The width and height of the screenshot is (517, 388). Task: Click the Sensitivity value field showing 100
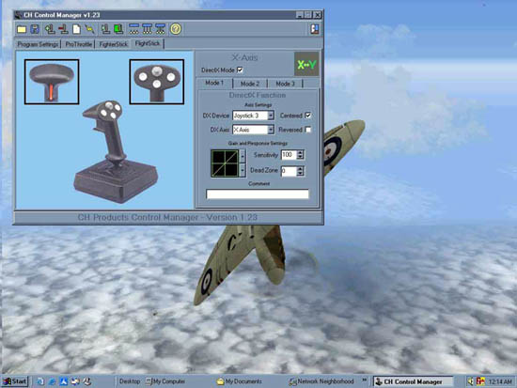[289, 155]
